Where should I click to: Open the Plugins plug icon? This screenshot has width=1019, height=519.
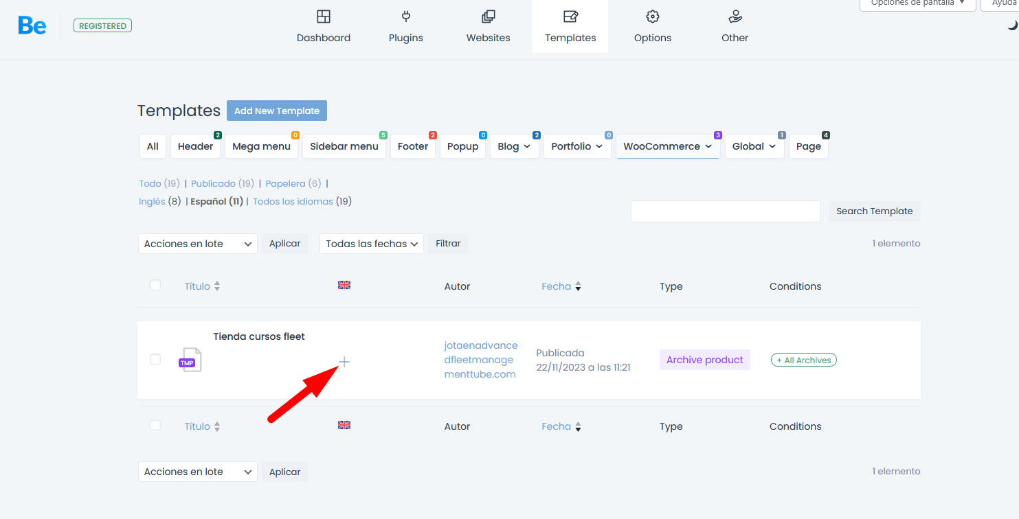(405, 16)
